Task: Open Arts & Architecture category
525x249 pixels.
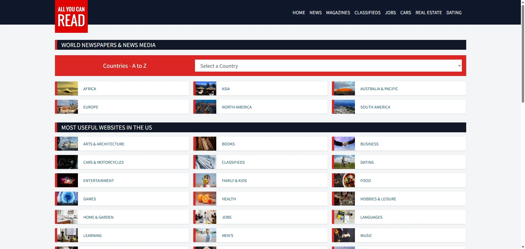Action: [104, 144]
